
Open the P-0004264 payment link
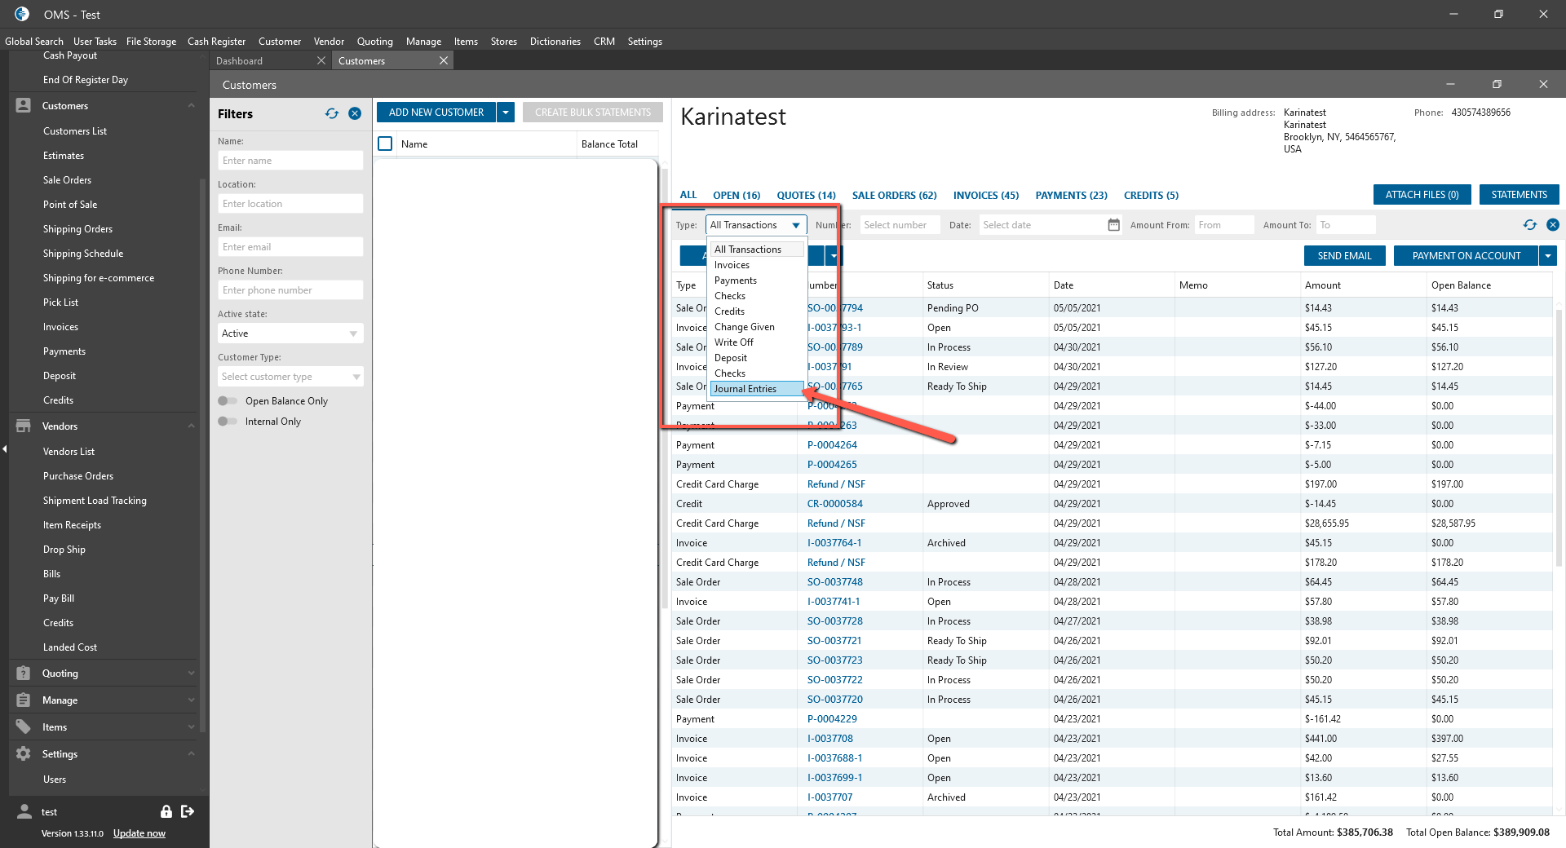832,445
